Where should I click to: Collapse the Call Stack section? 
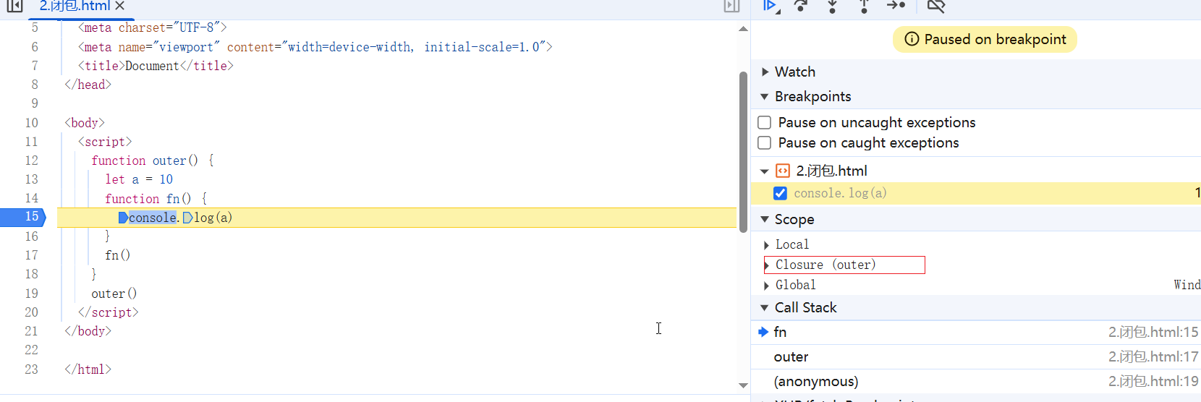click(765, 307)
